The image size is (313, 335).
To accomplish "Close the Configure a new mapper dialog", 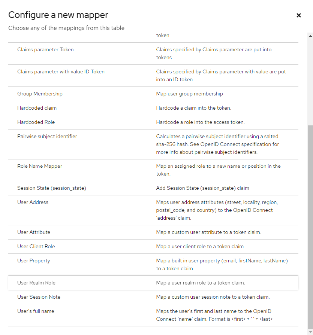I will click(299, 15).
